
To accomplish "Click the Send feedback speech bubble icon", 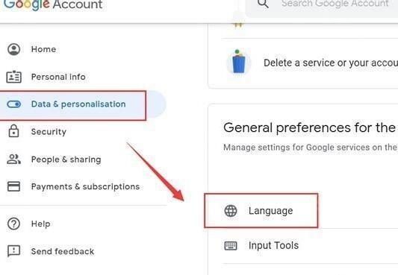I will (x=13, y=251).
